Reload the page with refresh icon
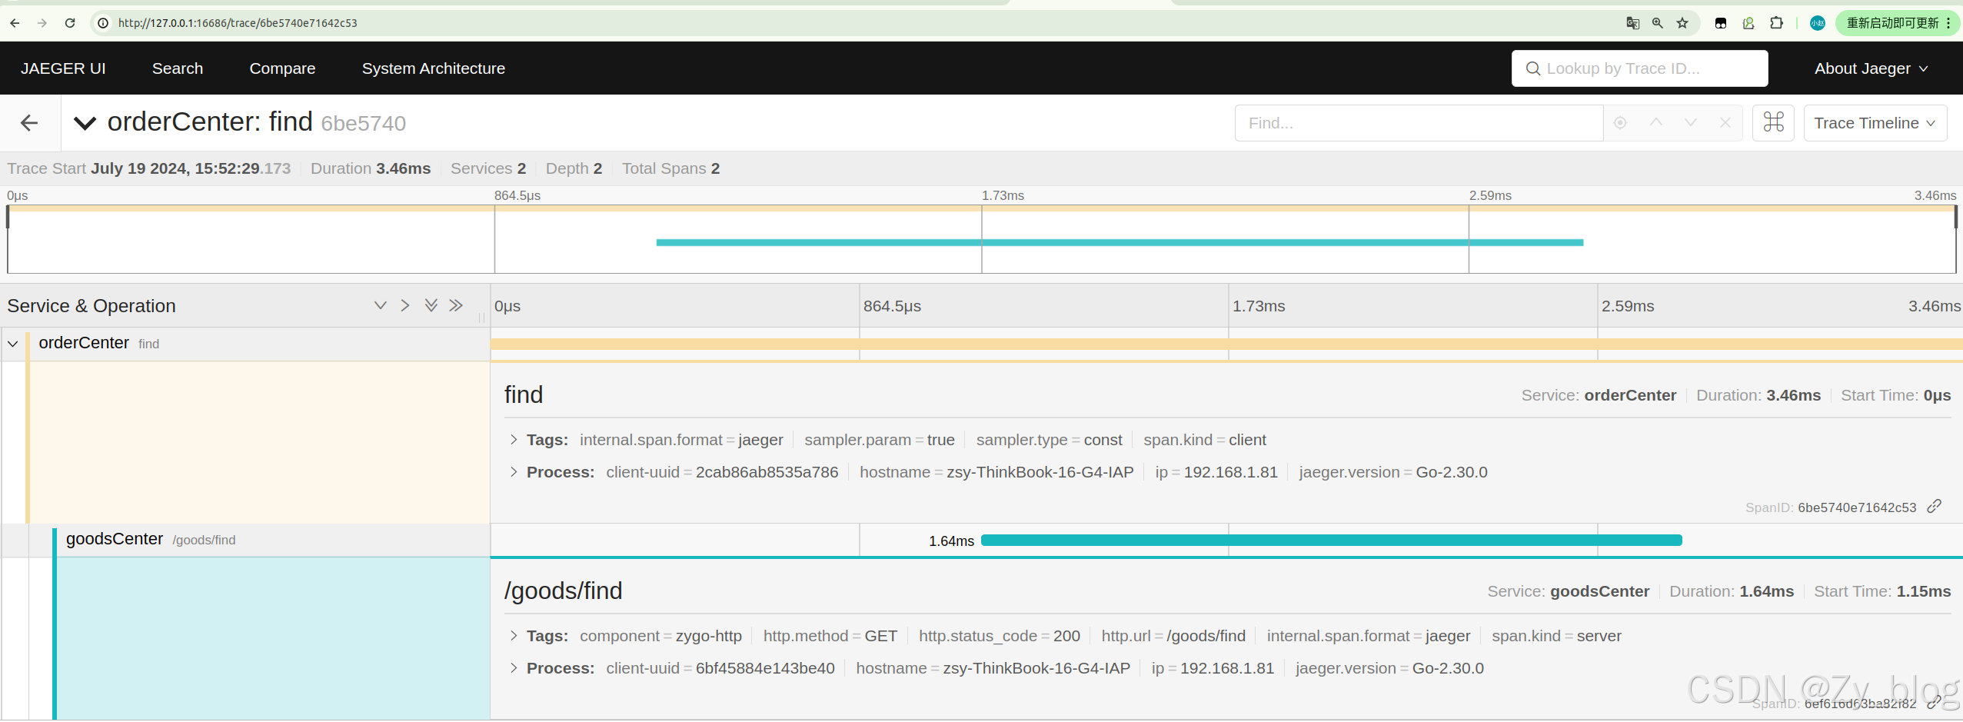 (x=70, y=23)
